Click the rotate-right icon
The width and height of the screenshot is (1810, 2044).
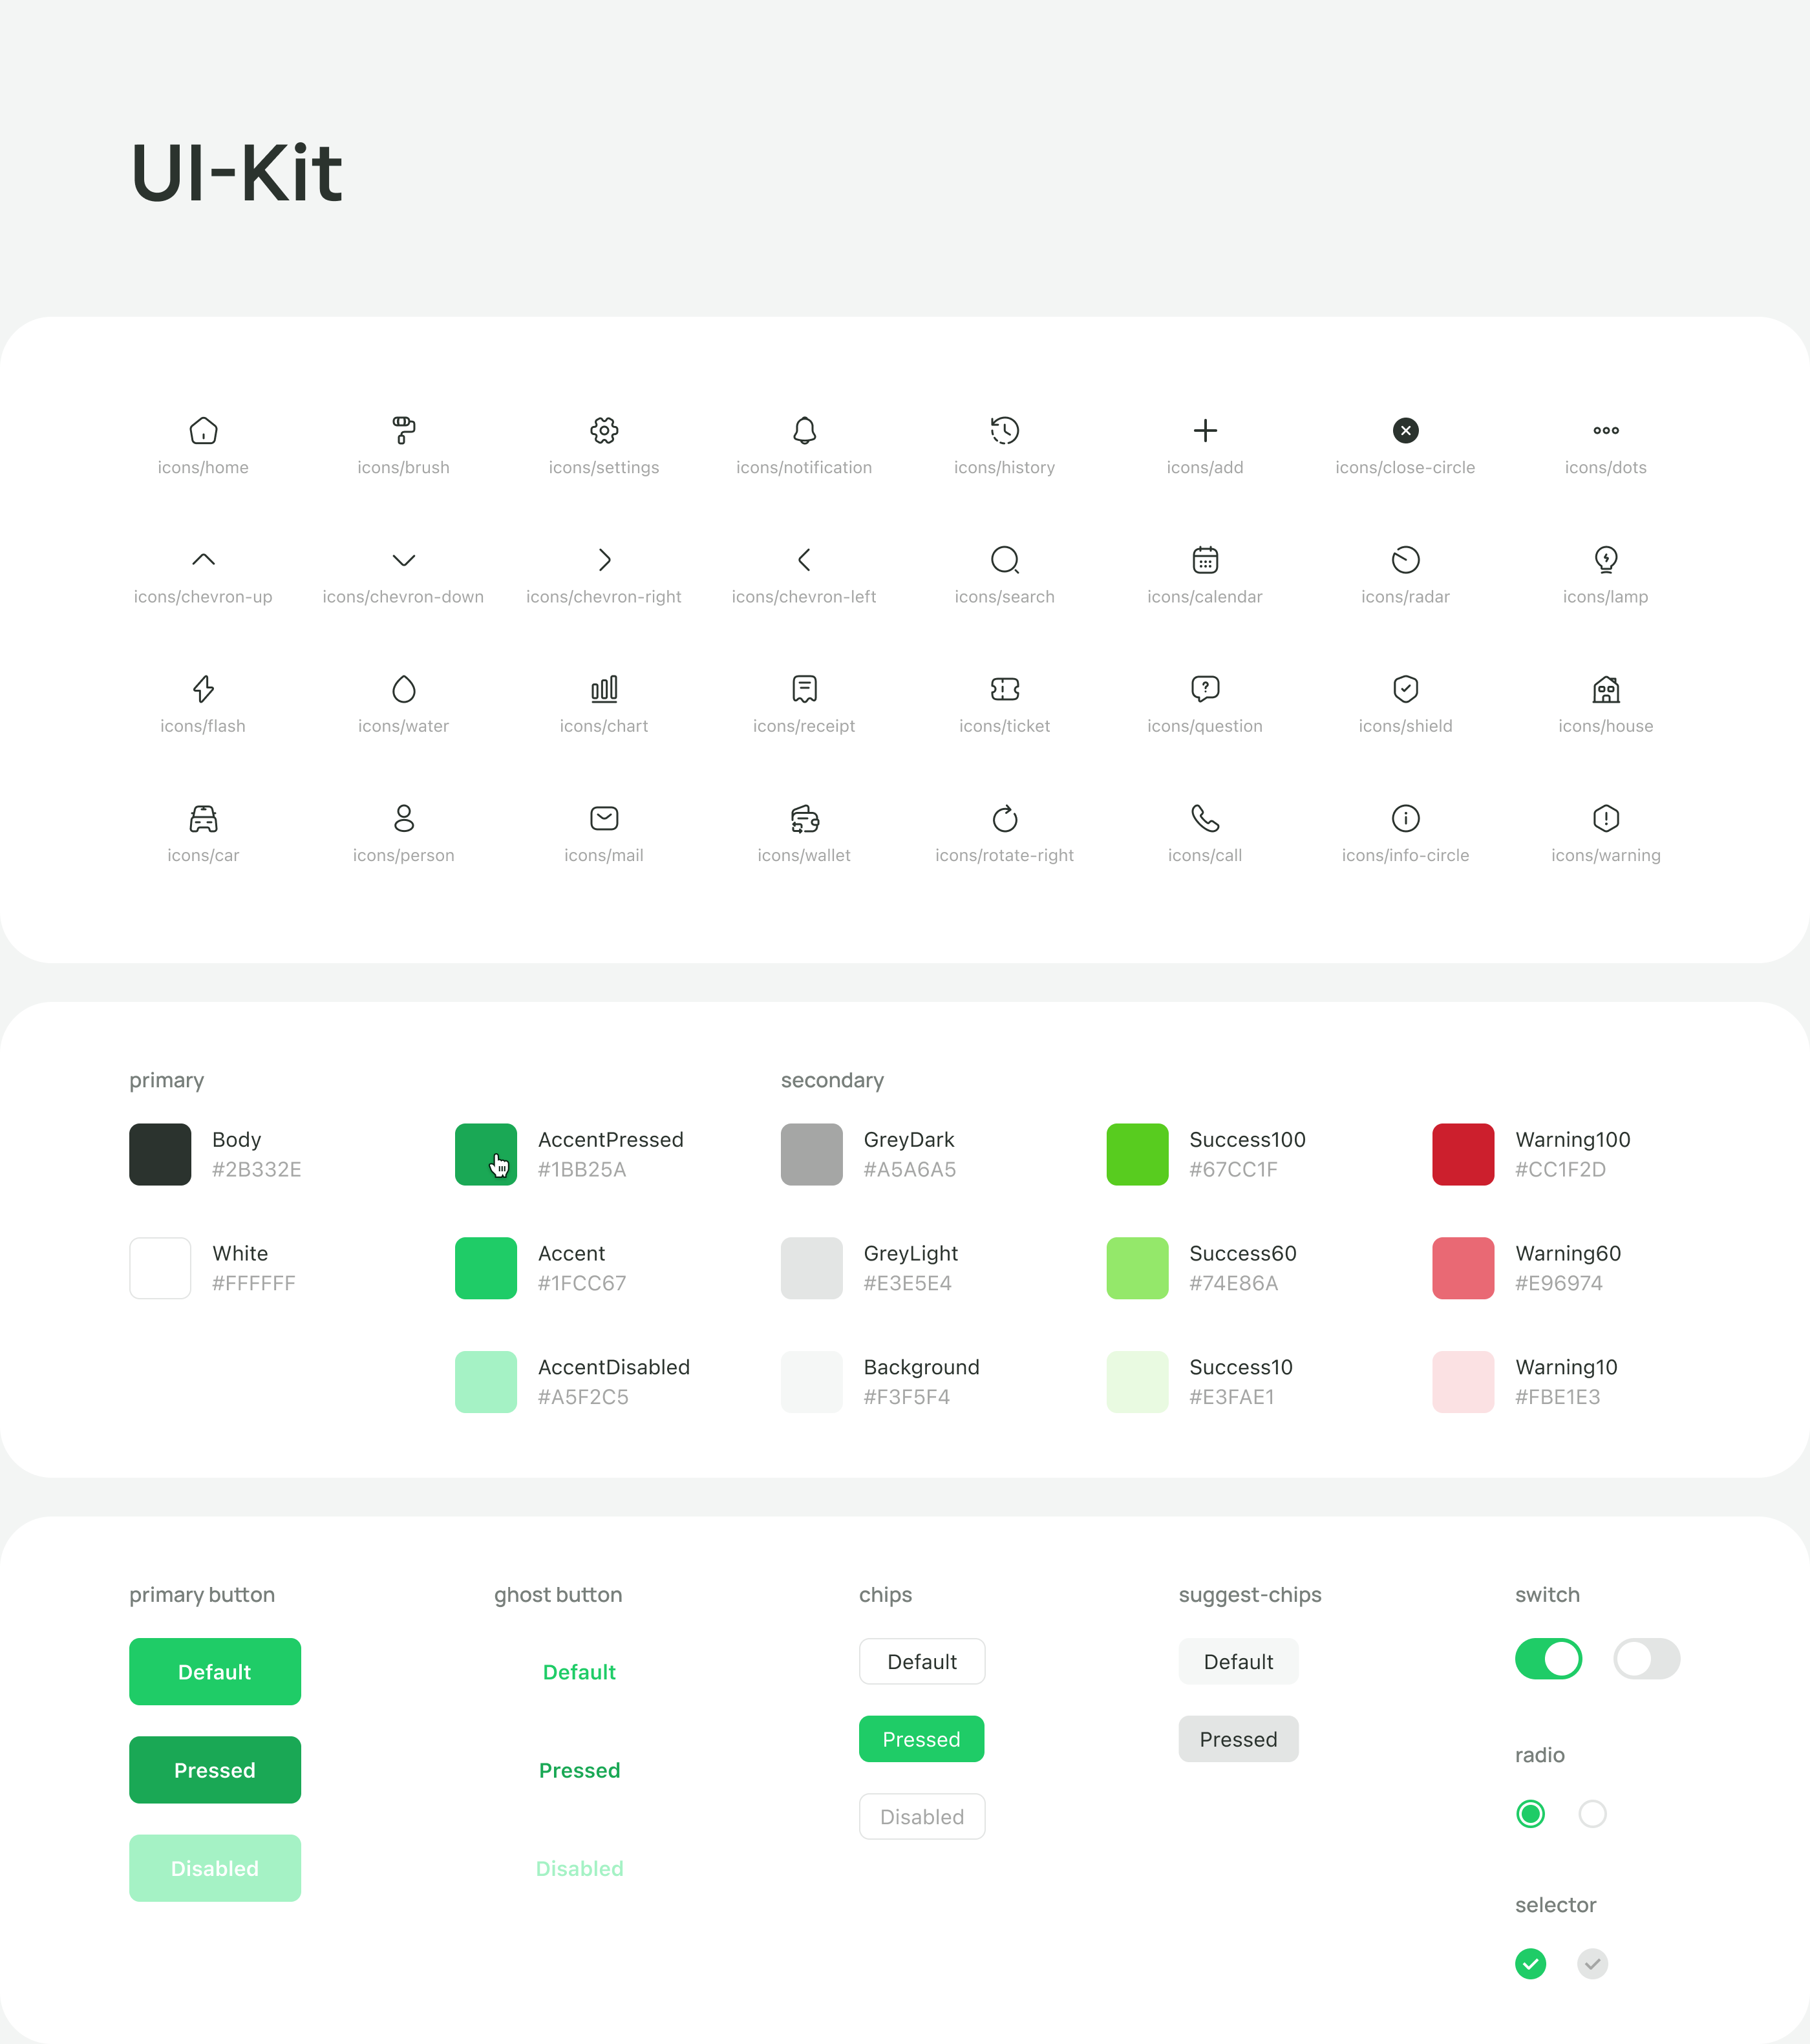point(1004,818)
